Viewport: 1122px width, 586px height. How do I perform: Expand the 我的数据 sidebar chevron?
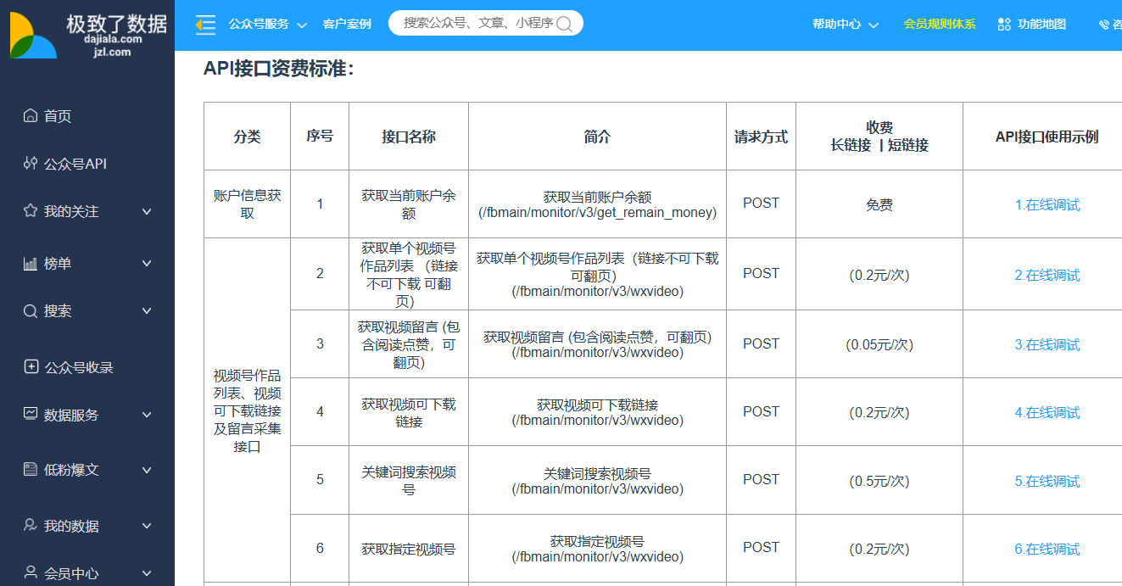147,527
